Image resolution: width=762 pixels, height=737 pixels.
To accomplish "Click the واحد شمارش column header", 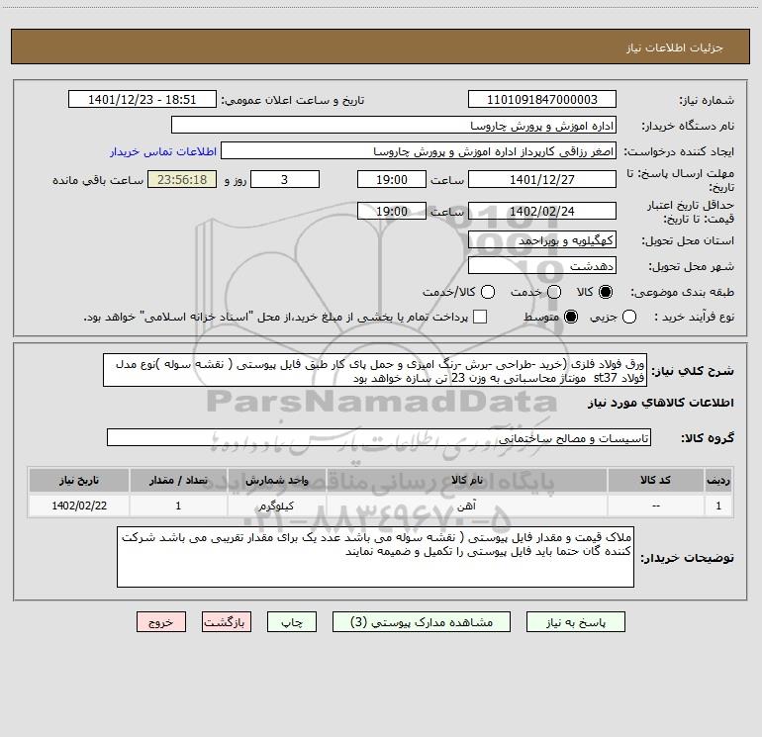I will (x=276, y=481).
